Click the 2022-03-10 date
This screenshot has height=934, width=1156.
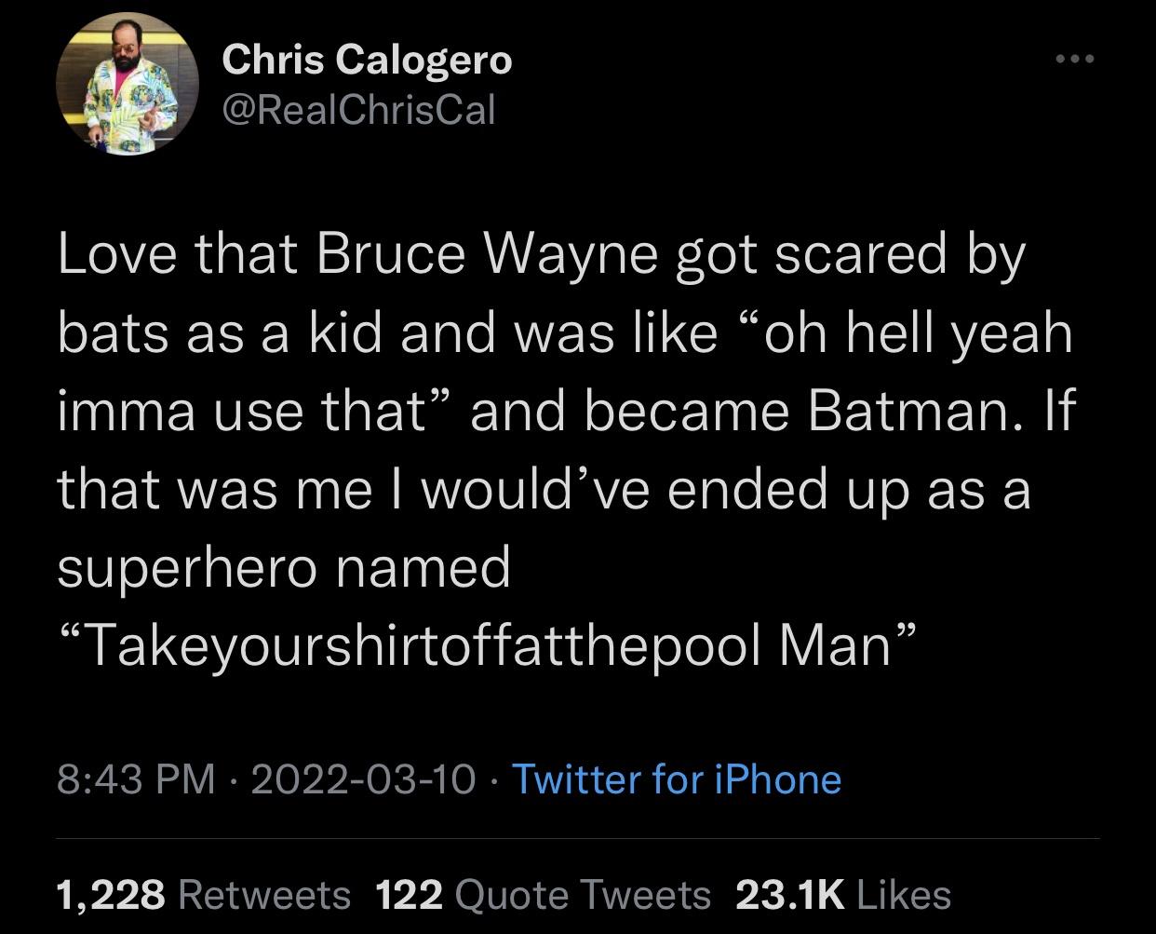point(362,778)
